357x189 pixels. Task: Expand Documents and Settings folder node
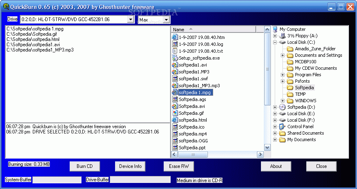click(x=282, y=55)
